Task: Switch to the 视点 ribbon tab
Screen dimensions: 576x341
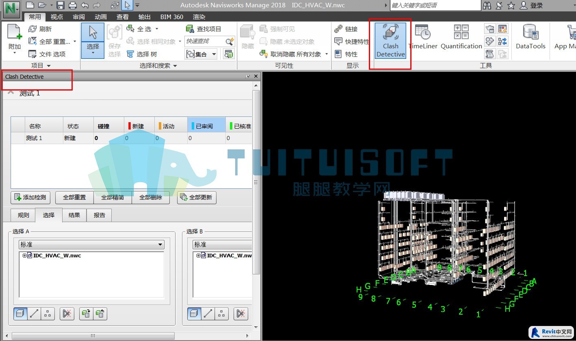Action: click(x=57, y=17)
